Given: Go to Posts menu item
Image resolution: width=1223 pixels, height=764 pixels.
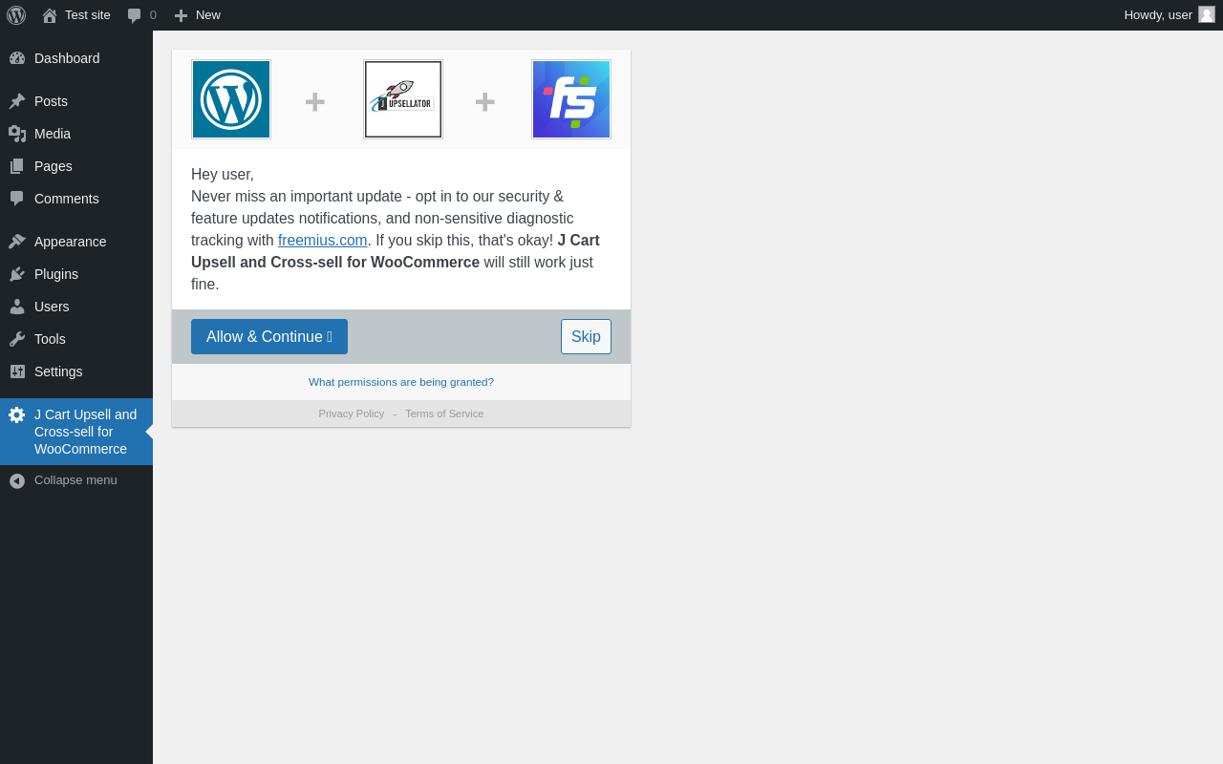Looking at the screenshot, I should coord(76,101).
